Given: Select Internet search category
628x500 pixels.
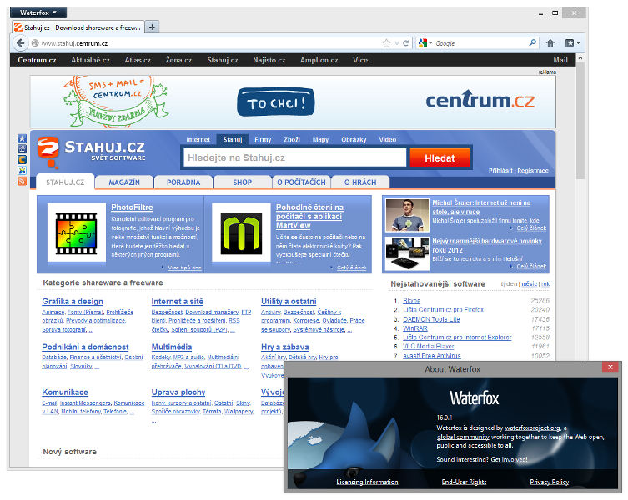Looking at the screenshot, I should point(198,139).
